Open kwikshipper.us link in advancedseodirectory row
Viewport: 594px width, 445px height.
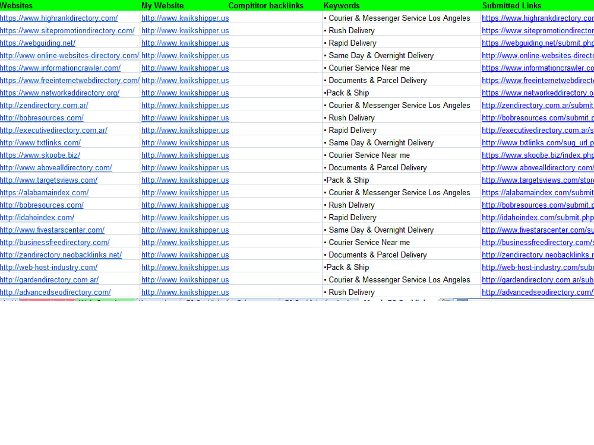(x=185, y=293)
